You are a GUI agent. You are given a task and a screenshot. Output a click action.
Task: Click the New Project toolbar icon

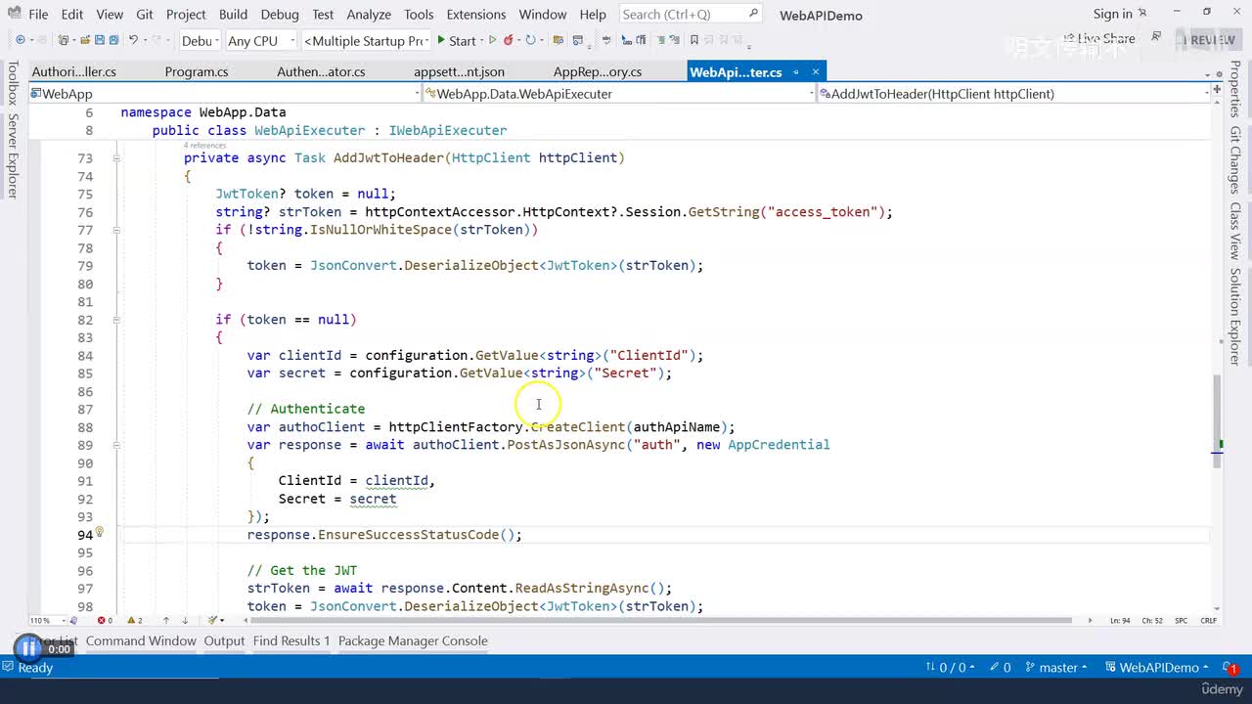(x=64, y=40)
